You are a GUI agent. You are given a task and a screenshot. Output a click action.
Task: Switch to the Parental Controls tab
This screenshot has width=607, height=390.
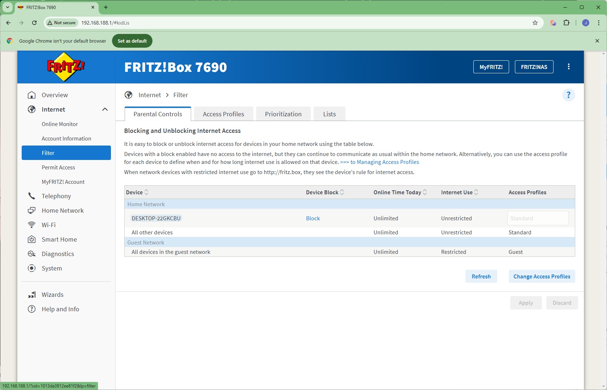coord(158,114)
